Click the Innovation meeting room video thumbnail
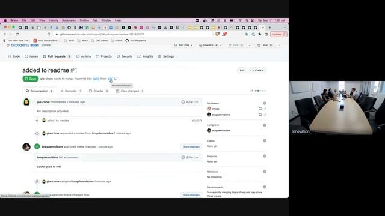 [337, 108]
